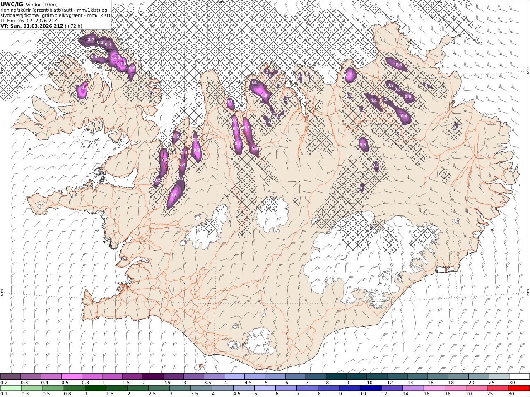Pick the lower legend swatch starting at 8
530x397 pixels.
point(328,388)
